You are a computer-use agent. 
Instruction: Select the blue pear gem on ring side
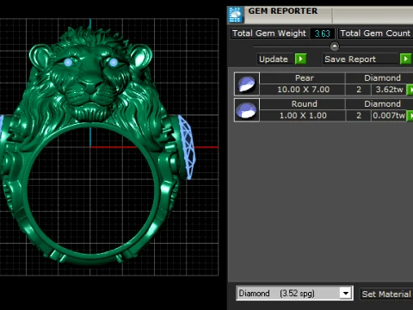(x=187, y=147)
